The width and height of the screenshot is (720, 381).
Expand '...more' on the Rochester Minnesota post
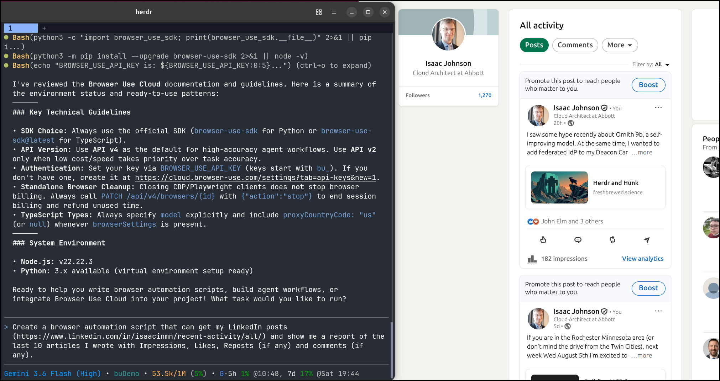642,355
